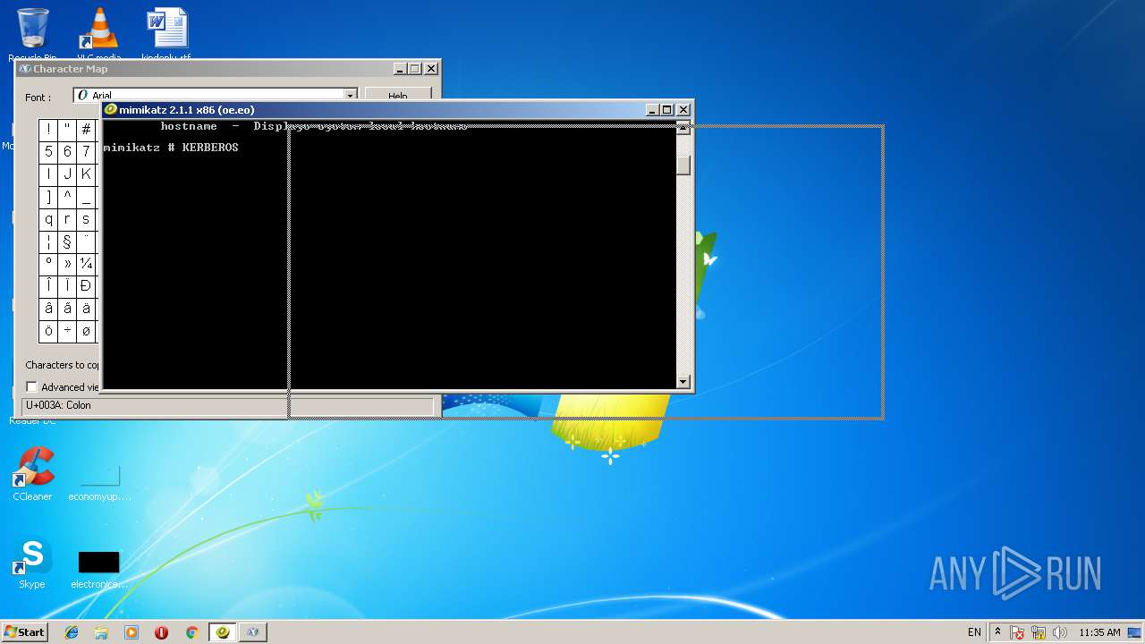
Task: Maximize the mimikatz console window
Action: coord(667,110)
